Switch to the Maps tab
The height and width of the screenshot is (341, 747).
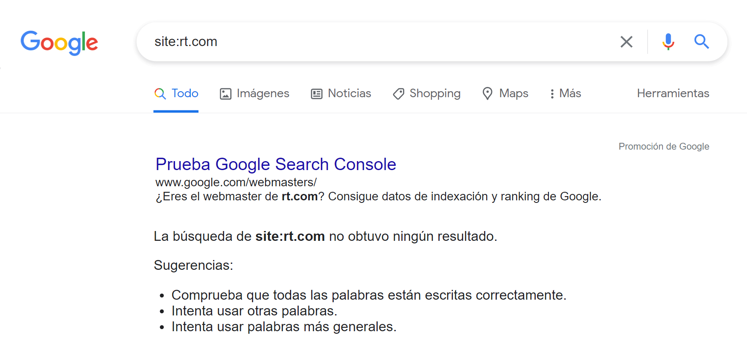tap(514, 93)
